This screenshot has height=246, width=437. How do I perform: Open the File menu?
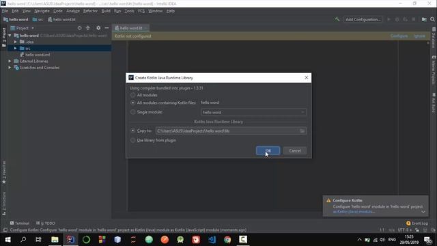[5, 11]
